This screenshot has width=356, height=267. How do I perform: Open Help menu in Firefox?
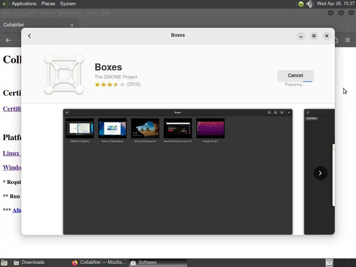[x=106, y=13]
